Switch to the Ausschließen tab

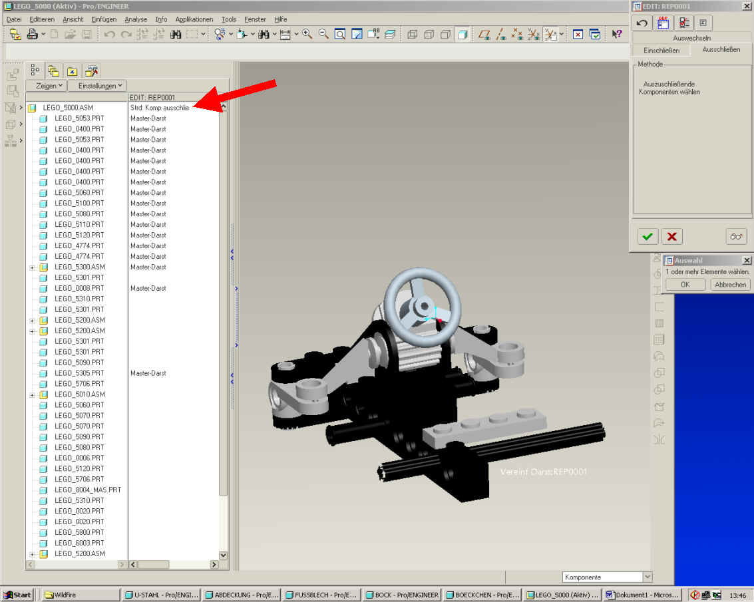pos(721,49)
